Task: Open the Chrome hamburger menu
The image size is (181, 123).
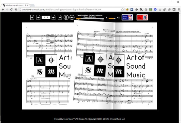Action: [x=179, y=9]
